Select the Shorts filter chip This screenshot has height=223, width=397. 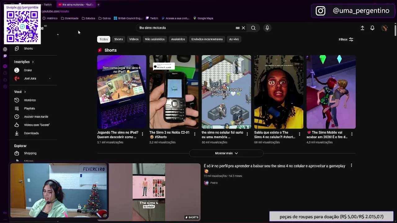118,39
